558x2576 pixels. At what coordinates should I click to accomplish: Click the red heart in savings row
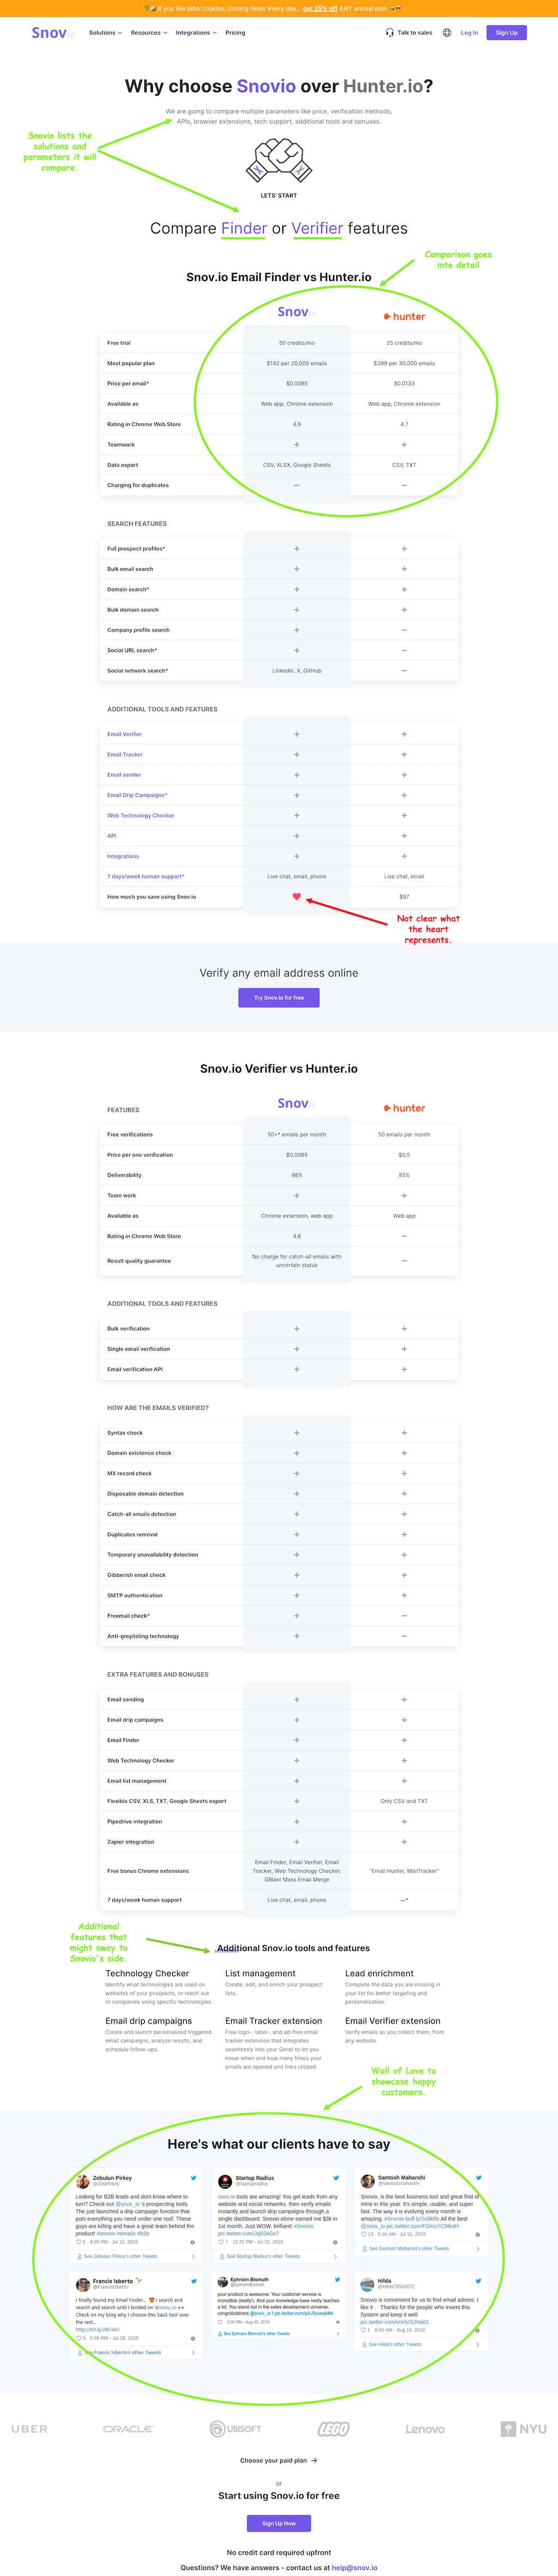(296, 896)
